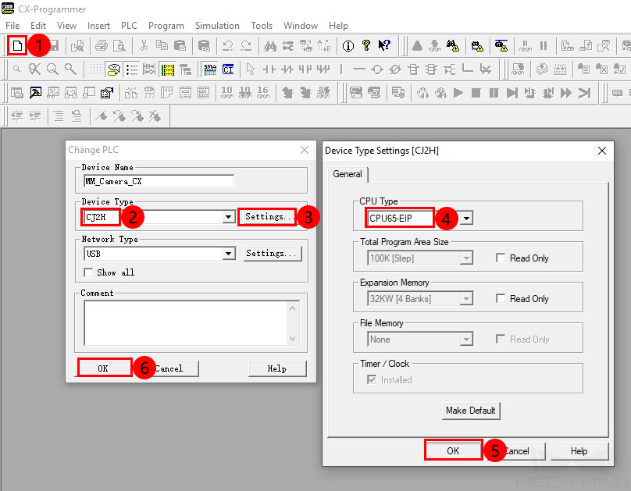
Task: Click the fast-forward double-arrow simulation icon
Action: click(566, 94)
